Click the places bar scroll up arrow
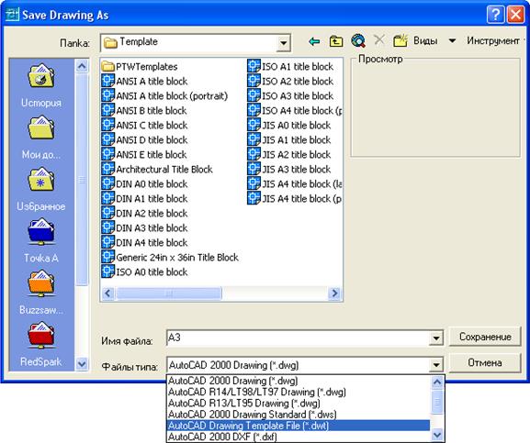Viewport: 530px width, 443px height. [x=82, y=66]
